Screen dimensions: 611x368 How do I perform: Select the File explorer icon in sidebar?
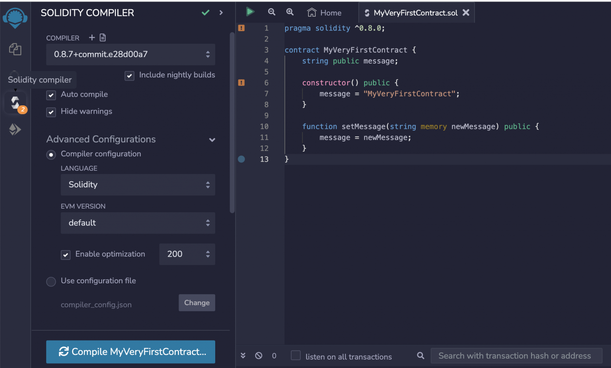point(15,49)
